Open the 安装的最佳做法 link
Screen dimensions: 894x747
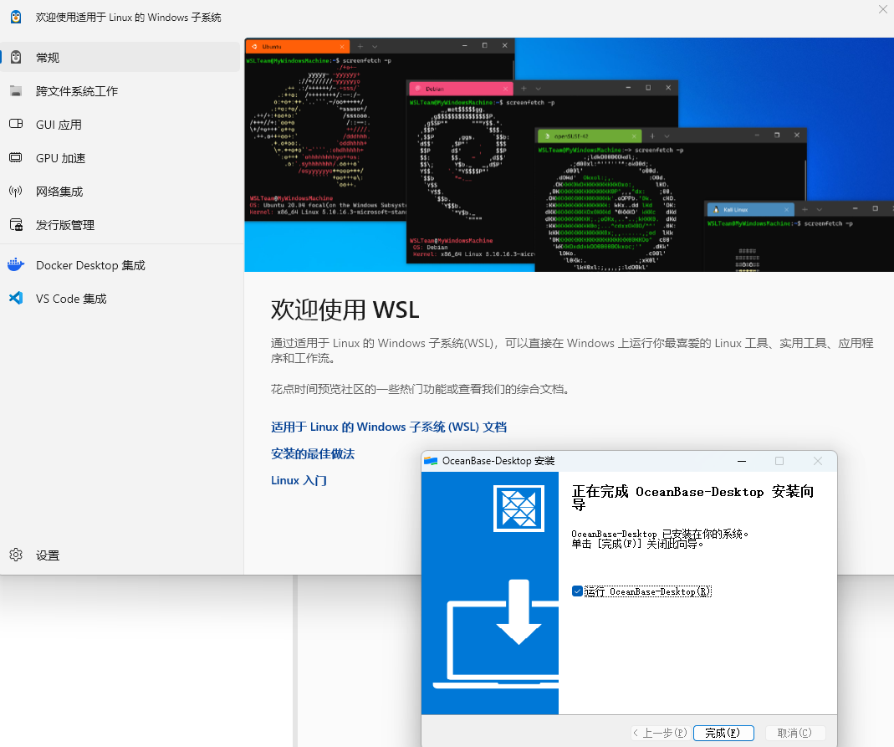(x=313, y=454)
